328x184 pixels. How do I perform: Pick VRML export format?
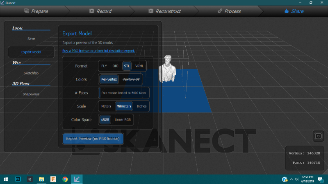point(139,66)
